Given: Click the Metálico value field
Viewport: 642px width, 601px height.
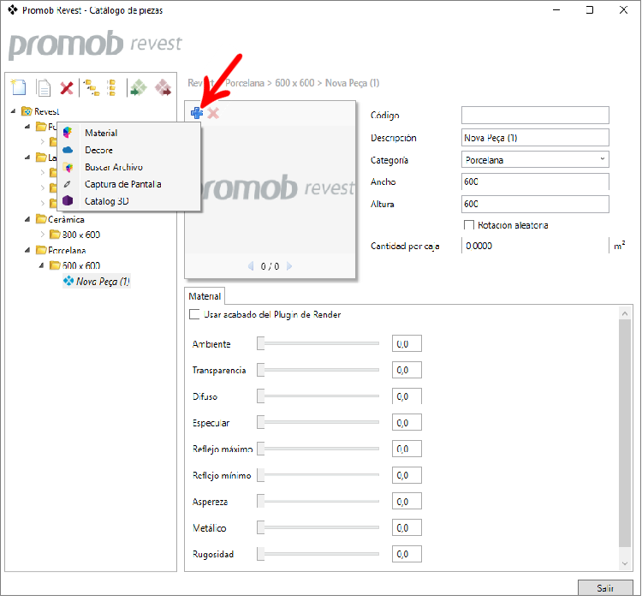Looking at the screenshot, I should 407,527.
